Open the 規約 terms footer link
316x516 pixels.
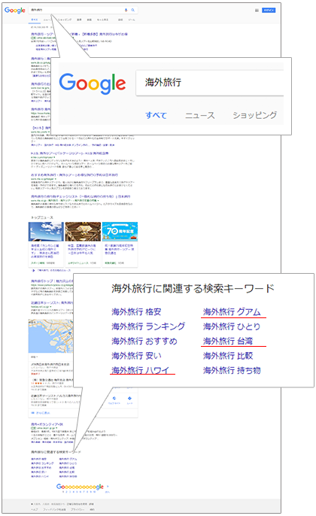(x=92, y=509)
